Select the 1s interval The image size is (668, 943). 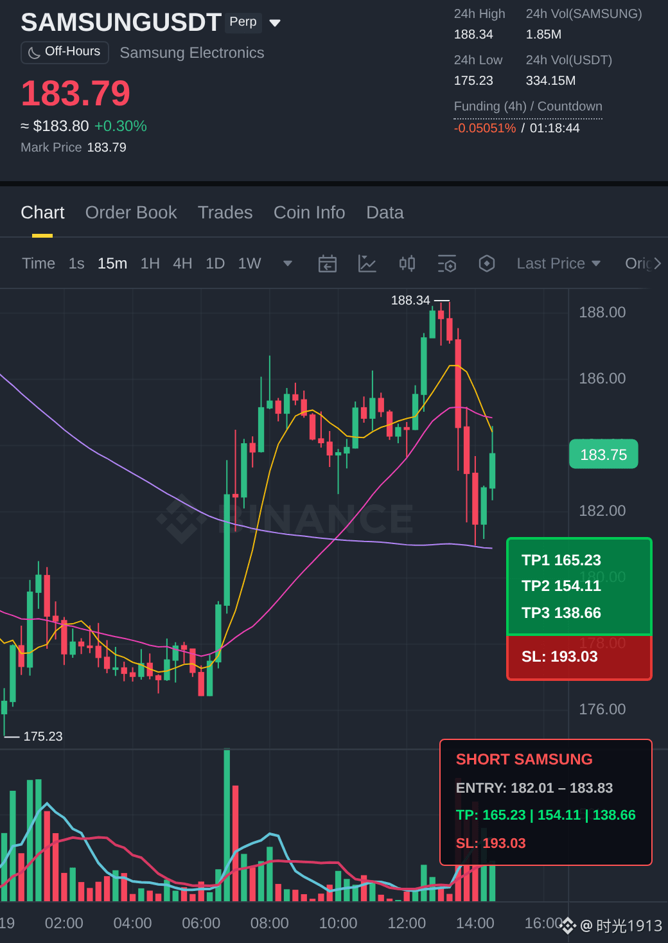76,263
